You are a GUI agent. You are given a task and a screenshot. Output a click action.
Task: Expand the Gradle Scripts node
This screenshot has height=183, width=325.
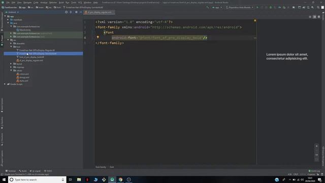(x=5, y=84)
